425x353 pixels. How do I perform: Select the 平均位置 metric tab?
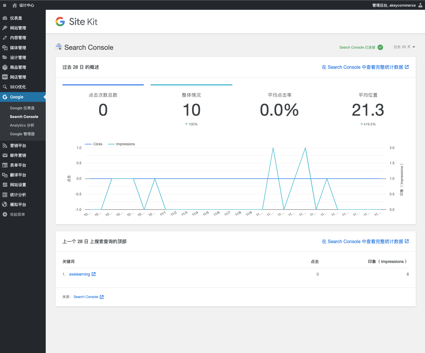pos(368,106)
